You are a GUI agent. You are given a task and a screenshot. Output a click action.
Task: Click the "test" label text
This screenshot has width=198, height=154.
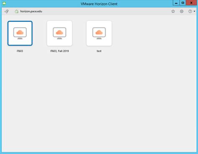(99, 51)
